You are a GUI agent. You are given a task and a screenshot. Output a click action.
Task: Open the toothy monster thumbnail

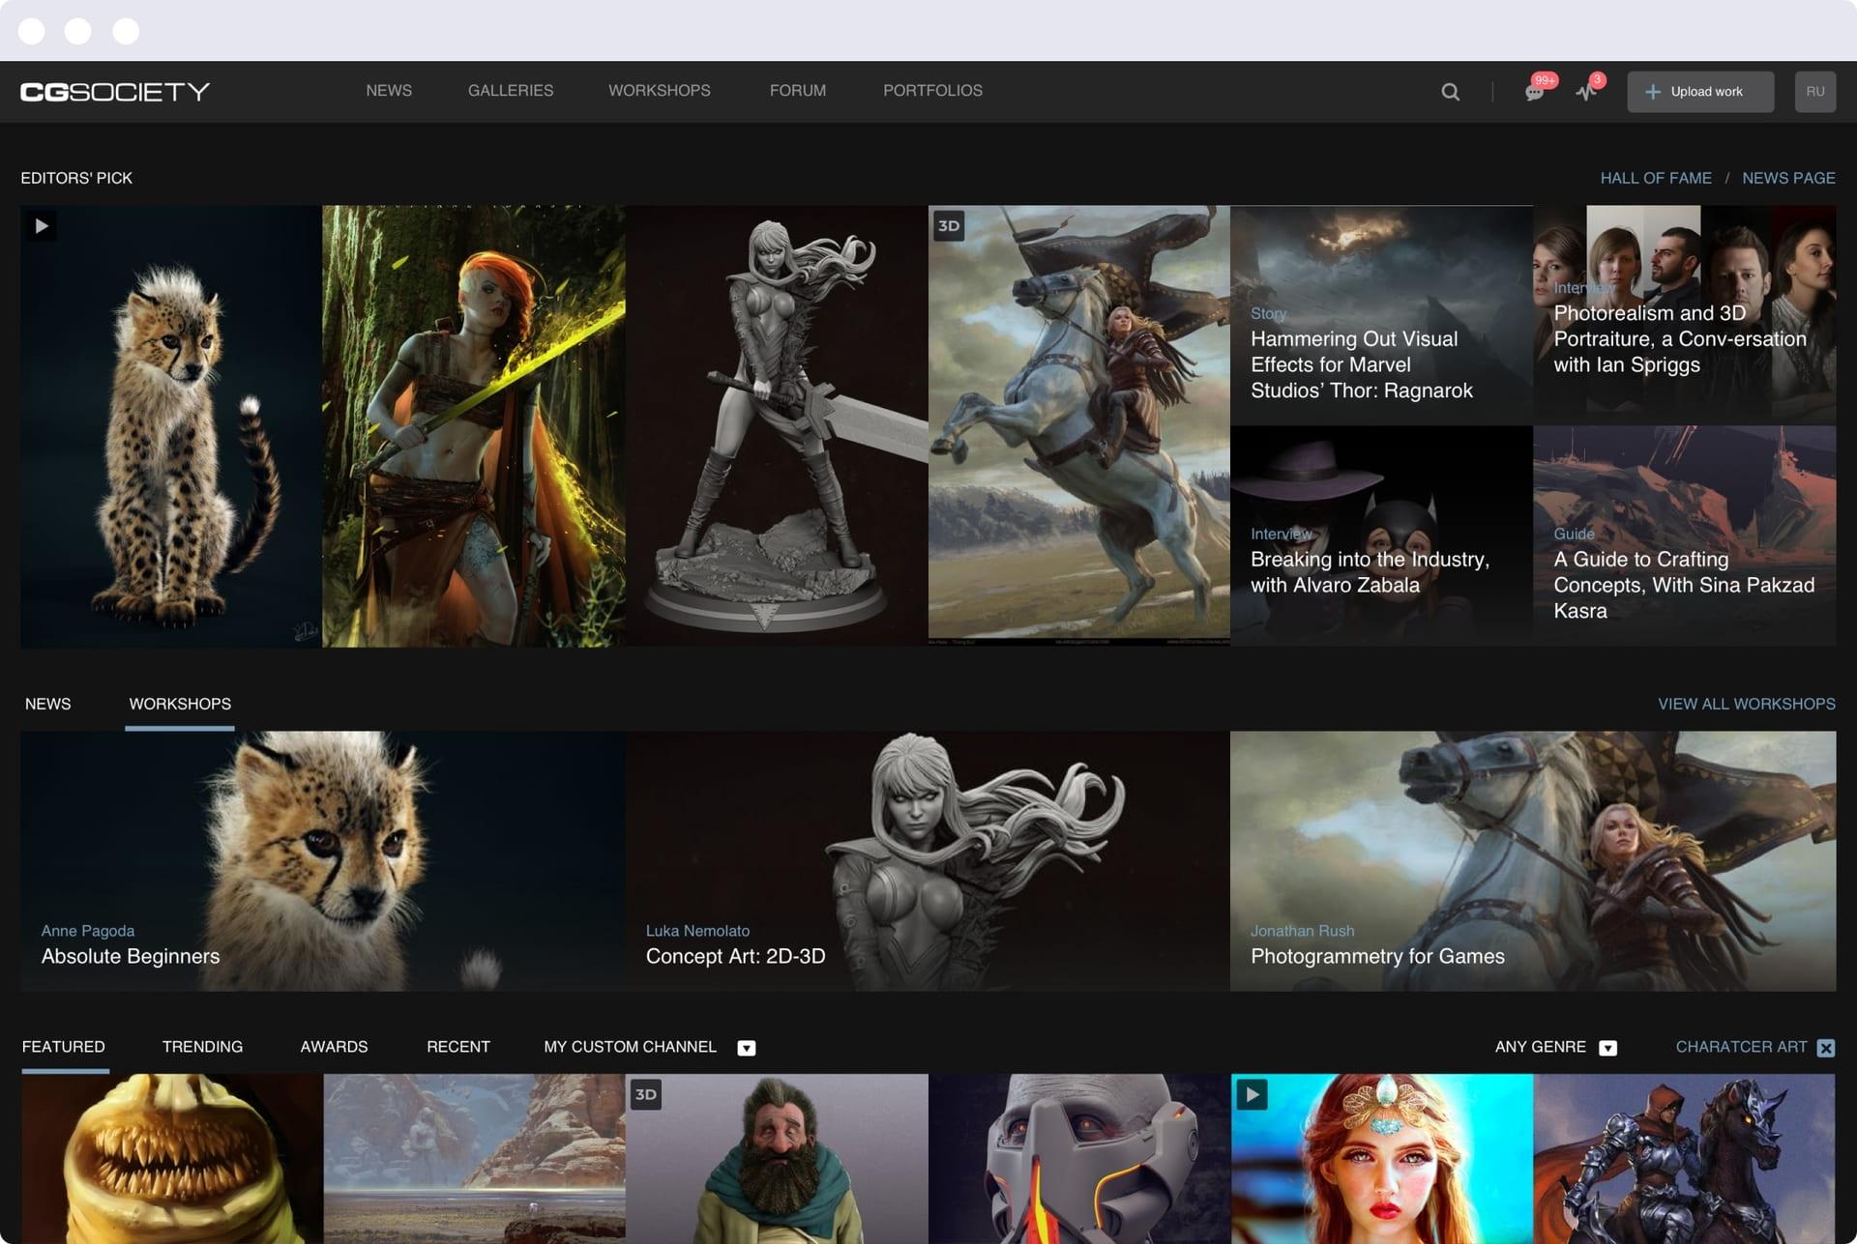coord(172,1159)
